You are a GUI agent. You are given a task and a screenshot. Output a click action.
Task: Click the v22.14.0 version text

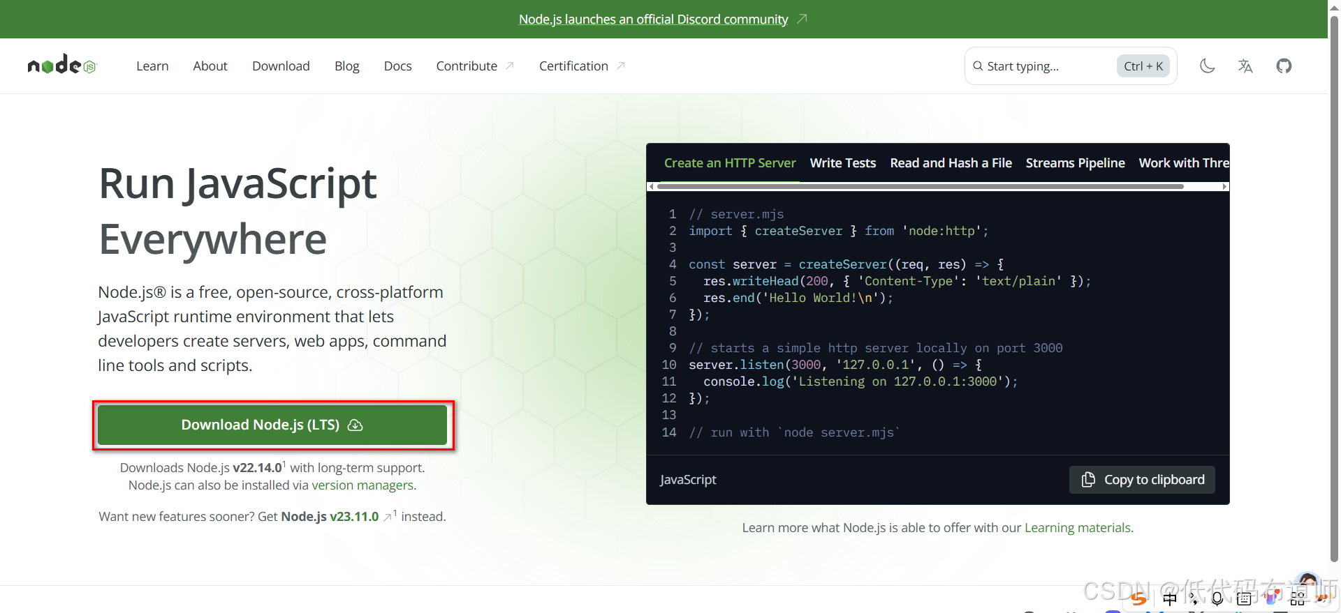(257, 468)
